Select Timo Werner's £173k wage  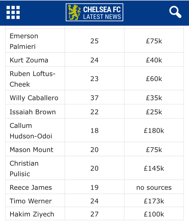click(x=154, y=201)
